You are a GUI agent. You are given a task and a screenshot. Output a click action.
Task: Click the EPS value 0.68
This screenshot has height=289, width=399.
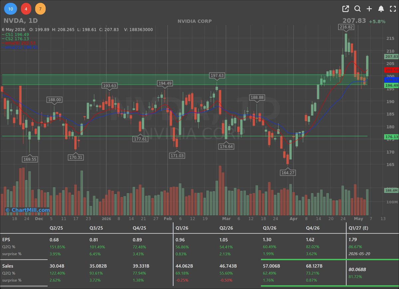pos(54,240)
